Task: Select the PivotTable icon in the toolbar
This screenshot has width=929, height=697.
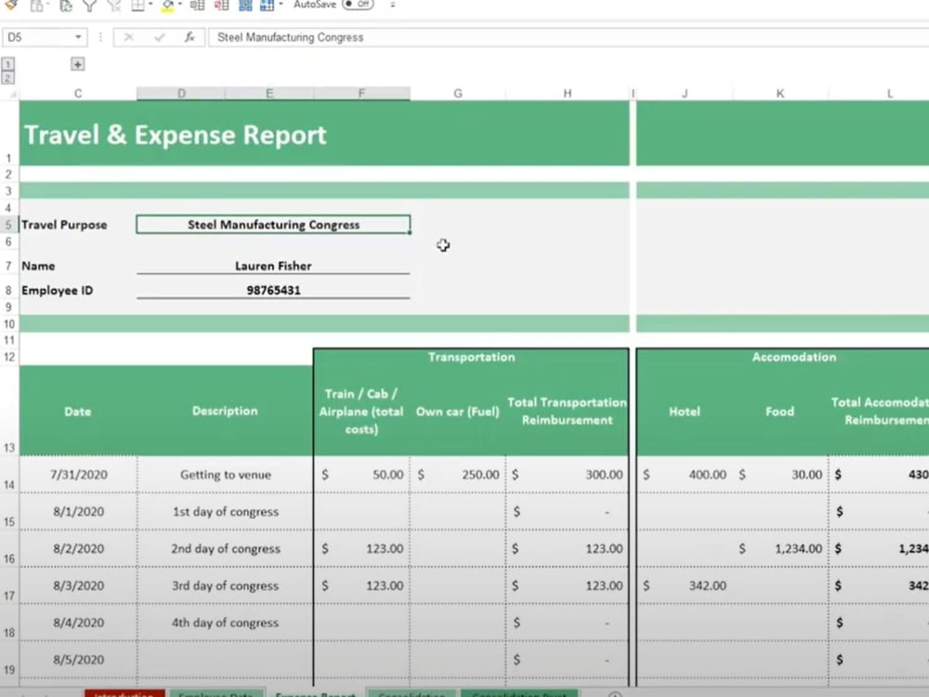Action: click(x=269, y=7)
